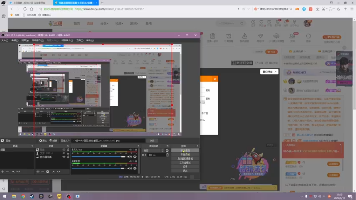Open OBS source Filters button
The height and width of the screenshot is (200, 356).
53,140
